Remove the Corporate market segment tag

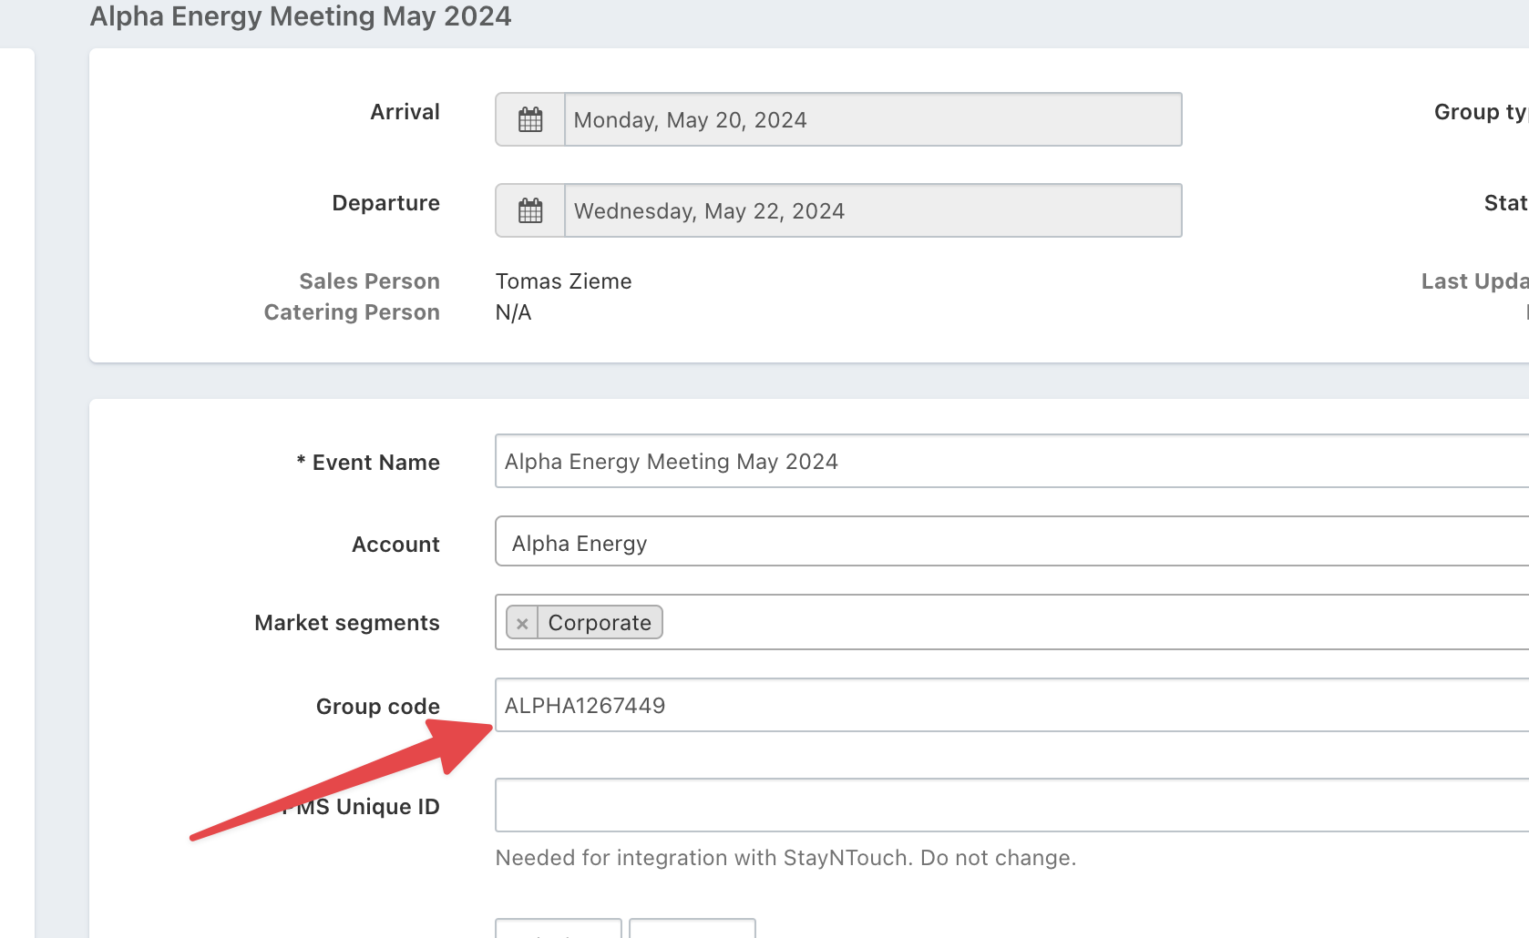pyautogui.click(x=522, y=623)
